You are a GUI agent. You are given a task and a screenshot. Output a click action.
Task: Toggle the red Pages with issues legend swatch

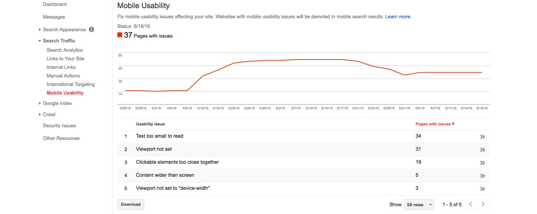coord(119,35)
